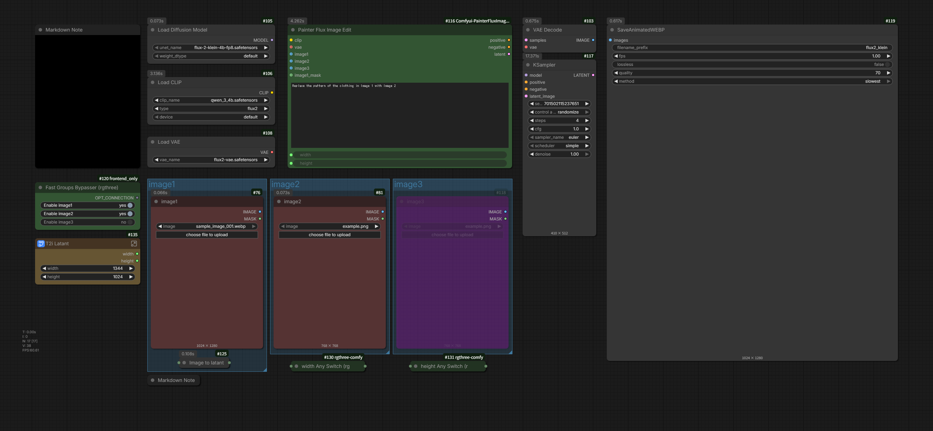The height and width of the screenshot is (431, 933).
Task: Collapse the Load Diffusion Model node dot
Action: (x=153, y=30)
